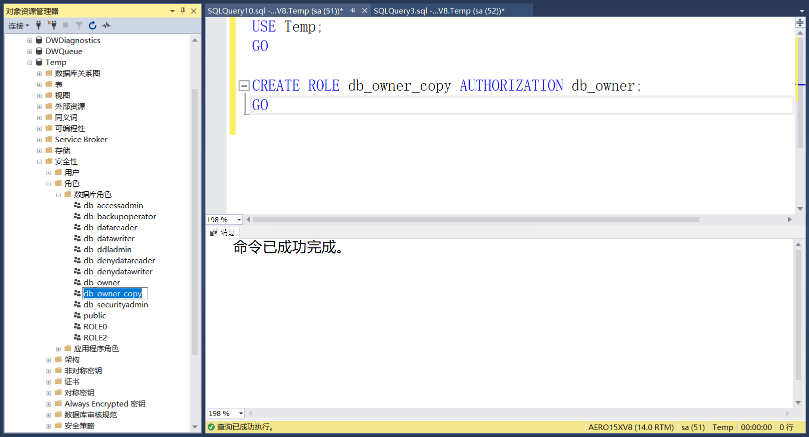Click the ROLE0 role icon

(78, 326)
